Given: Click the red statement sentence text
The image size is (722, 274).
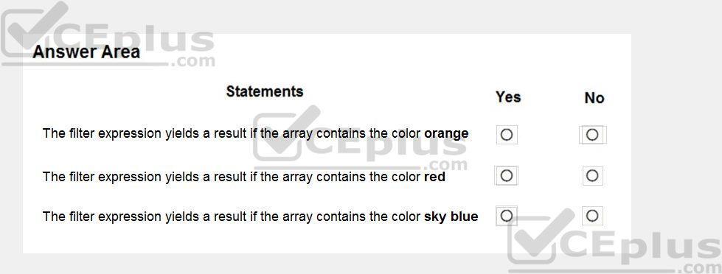Looking at the screenshot, I should click(243, 177).
